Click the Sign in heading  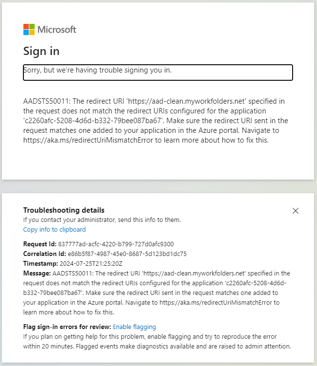(x=41, y=51)
